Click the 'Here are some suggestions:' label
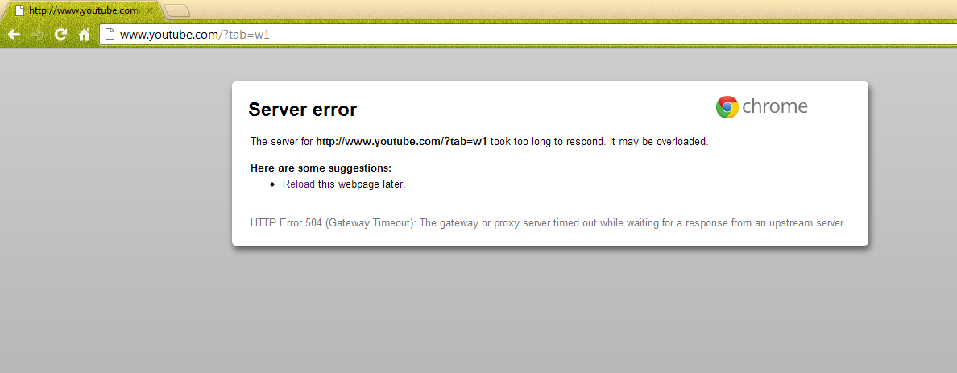Viewport: 957px width, 373px height. [321, 168]
